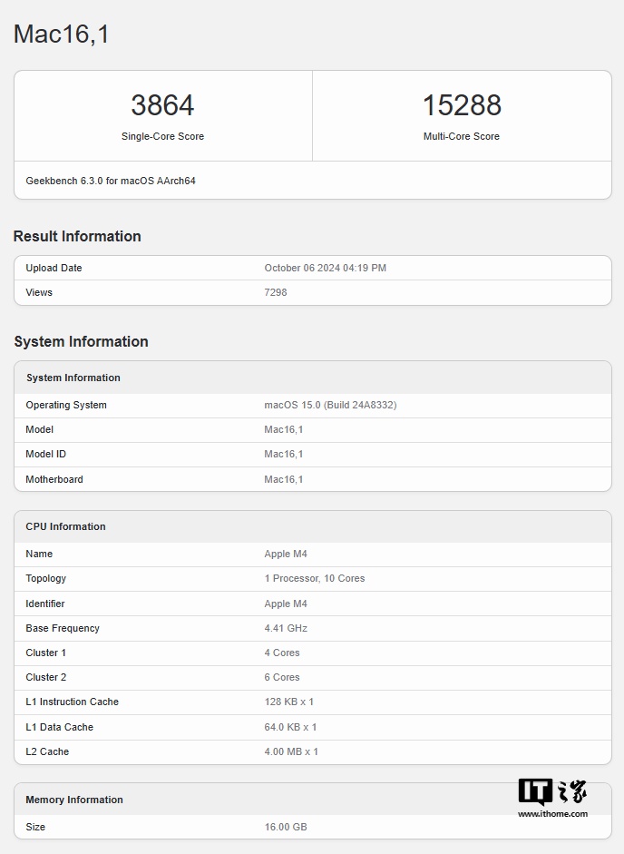Click the Base Frequency 4.41 GHz value
This screenshot has width=624, height=854.
tap(286, 628)
